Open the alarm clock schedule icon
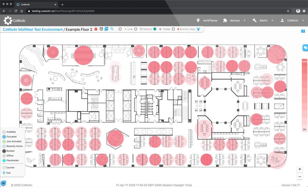The width and height of the screenshot is (308, 187). point(101,29)
